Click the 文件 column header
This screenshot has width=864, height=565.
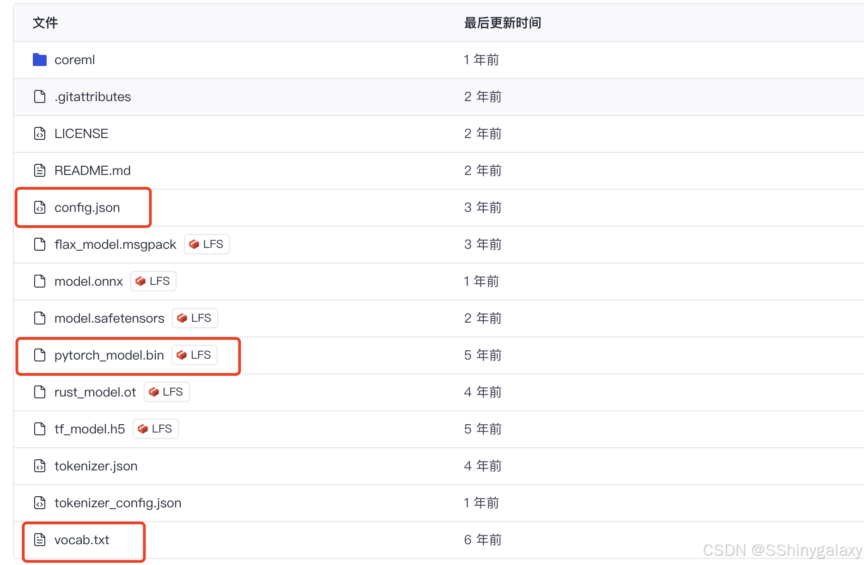click(x=45, y=23)
